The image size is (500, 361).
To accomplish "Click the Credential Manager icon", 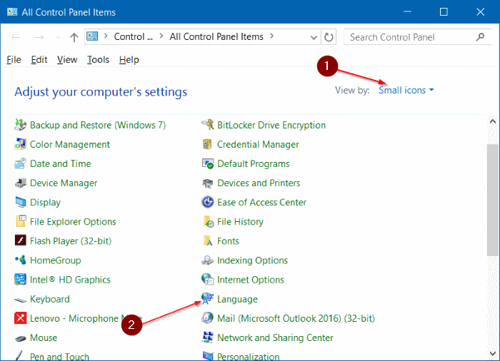I will [x=208, y=145].
